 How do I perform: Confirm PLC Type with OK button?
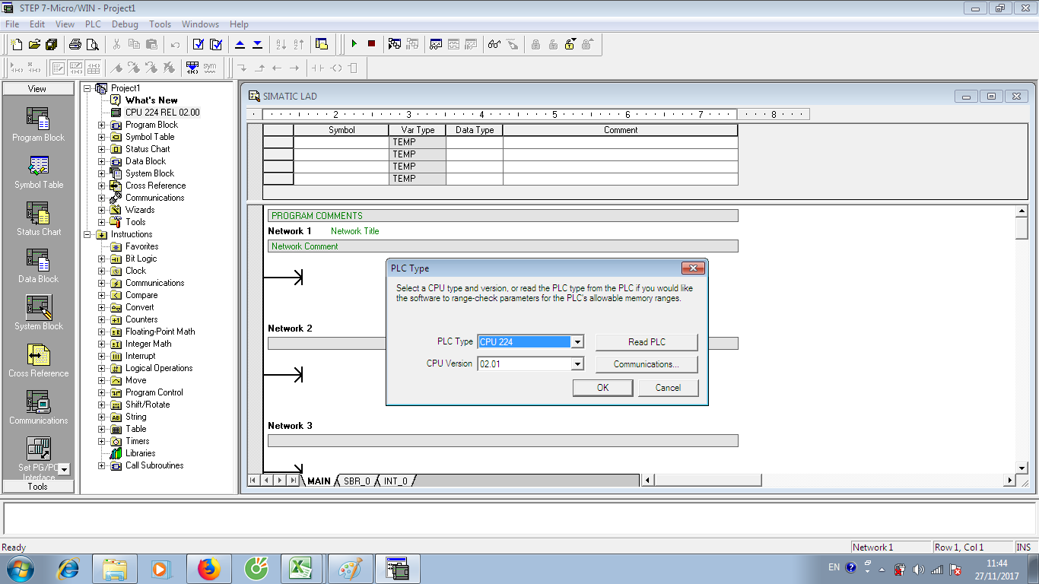coord(602,388)
